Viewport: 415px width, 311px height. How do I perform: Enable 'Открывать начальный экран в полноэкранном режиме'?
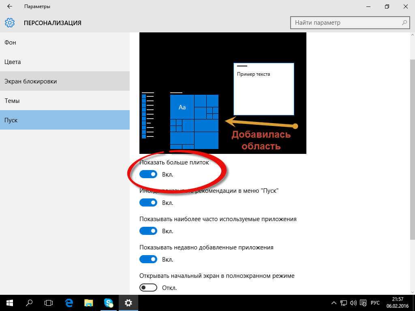pos(148,288)
